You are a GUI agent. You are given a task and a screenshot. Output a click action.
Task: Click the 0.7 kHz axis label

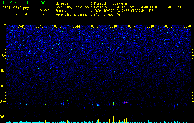[x=2, y=101]
